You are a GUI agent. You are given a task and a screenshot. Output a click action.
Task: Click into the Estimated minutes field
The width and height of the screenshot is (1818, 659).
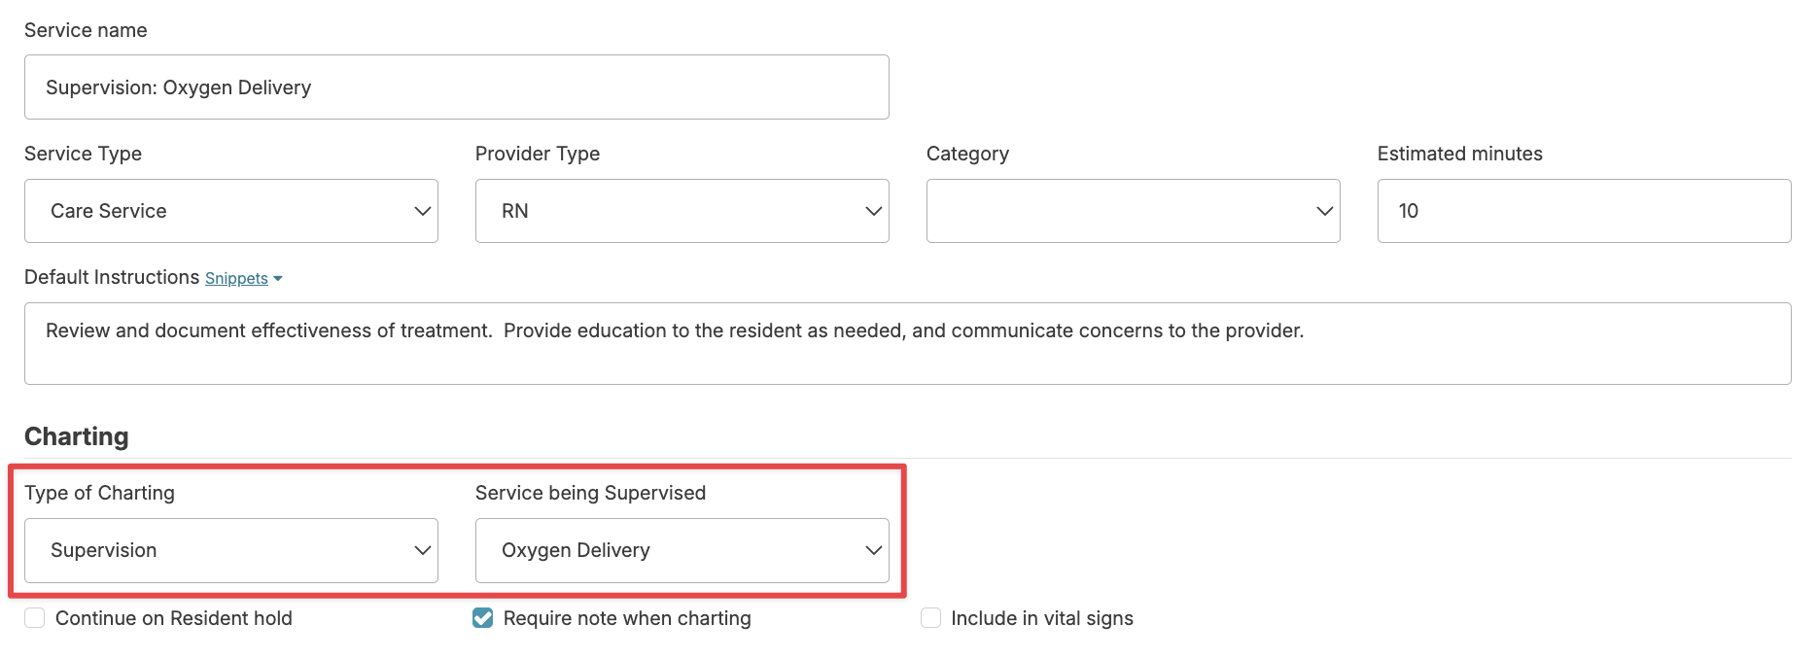pos(1583,211)
